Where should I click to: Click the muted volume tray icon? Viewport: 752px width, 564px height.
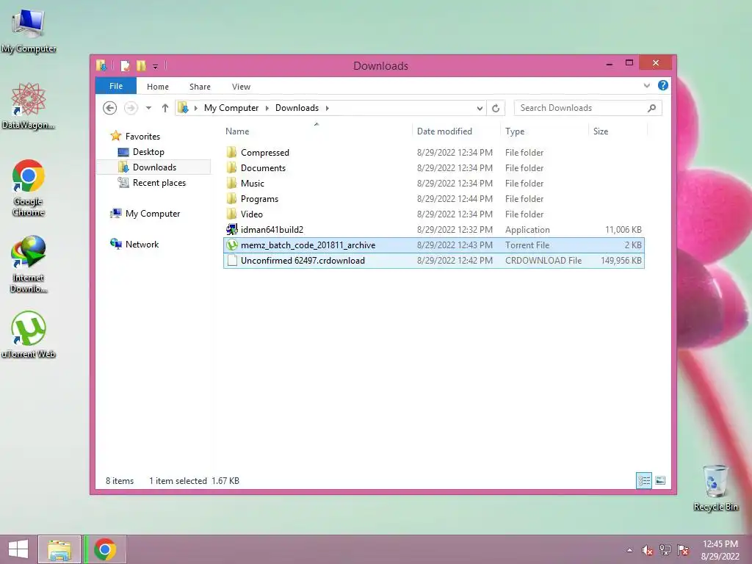pyautogui.click(x=648, y=550)
